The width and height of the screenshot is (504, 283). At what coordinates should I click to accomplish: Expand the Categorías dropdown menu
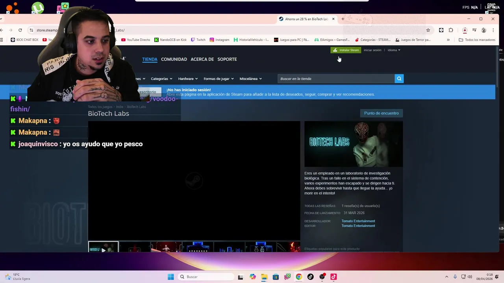(x=161, y=79)
